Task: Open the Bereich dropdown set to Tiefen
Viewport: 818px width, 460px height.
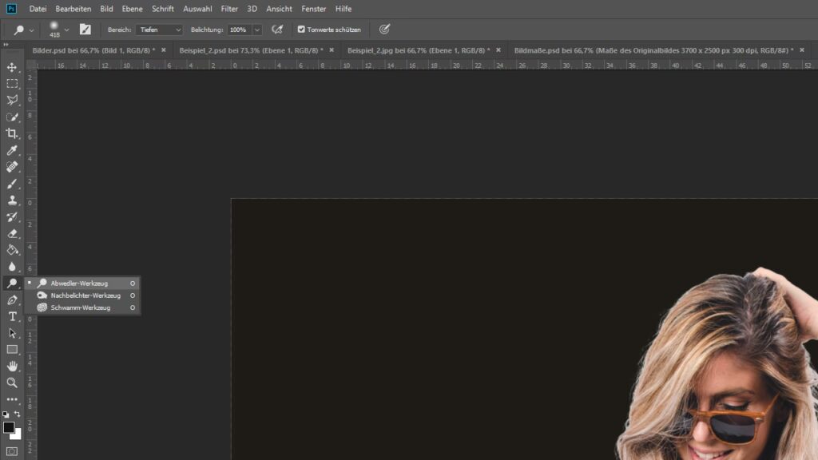Action: point(158,30)
